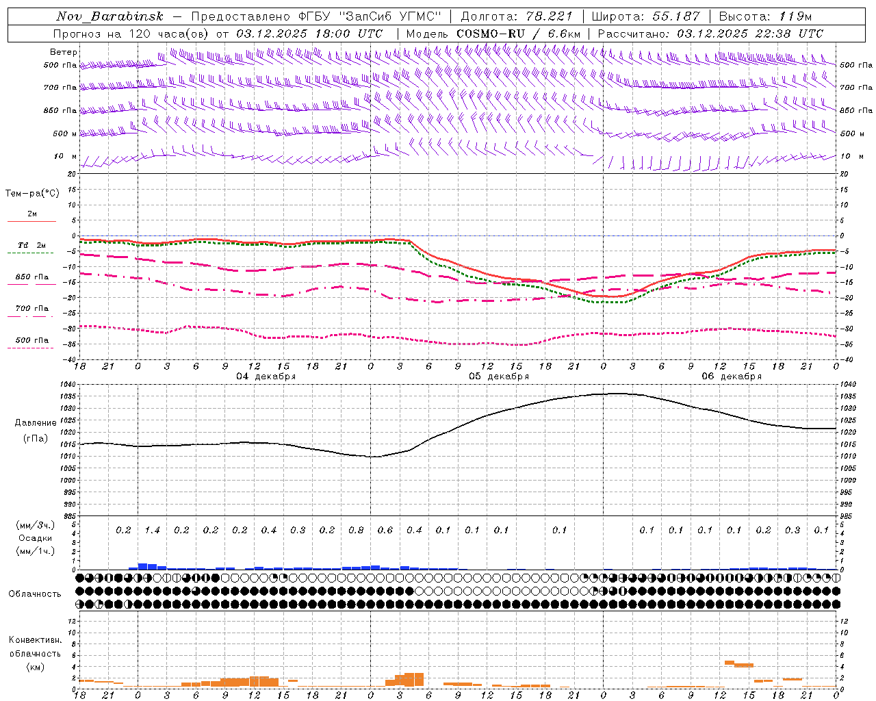The width and height of the screenshot is (876, 701).
Task: Click the 850 гПа wind level label on right
Action: [x=856, y=110]
